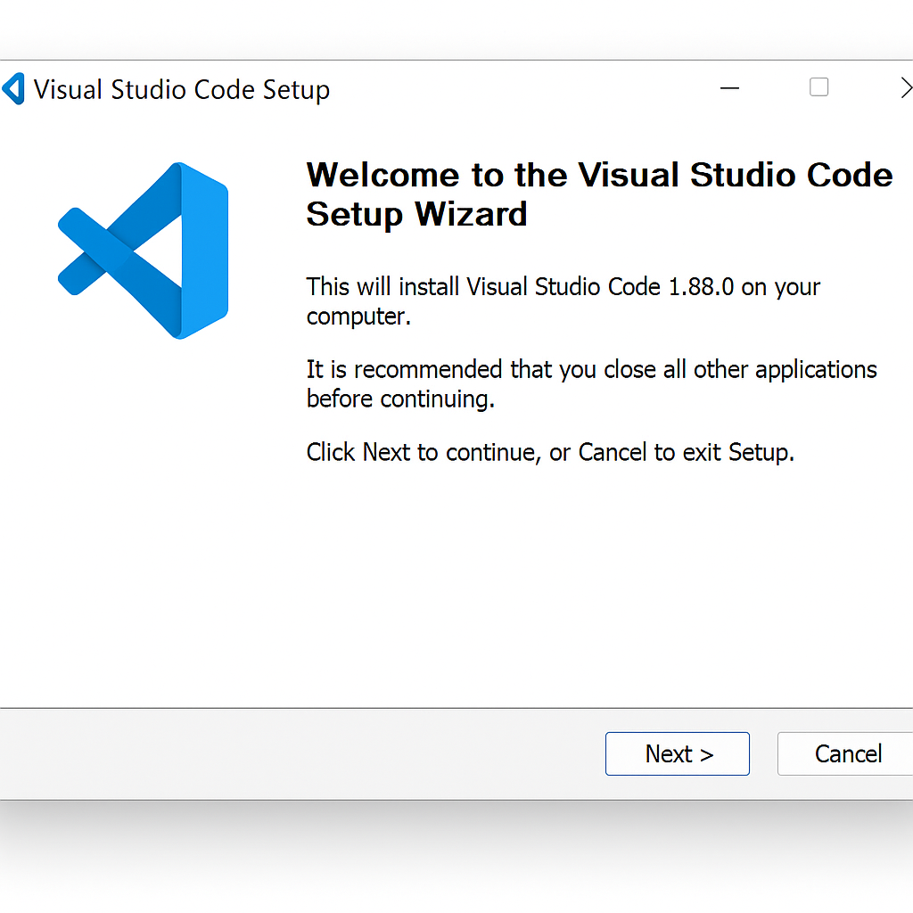Click the word "computer." in the description
913x913 pixels.
click(x=358, y=317)
